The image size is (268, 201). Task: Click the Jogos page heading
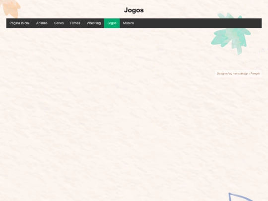click(x=134, y=10)
